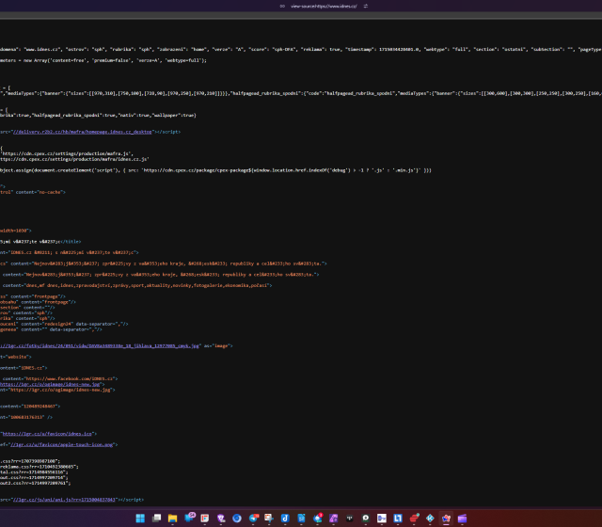Image resolution: width=602 pixels, height=527 pixels.
Task: Open the Windows Start menu
Action: pos(140,518)
